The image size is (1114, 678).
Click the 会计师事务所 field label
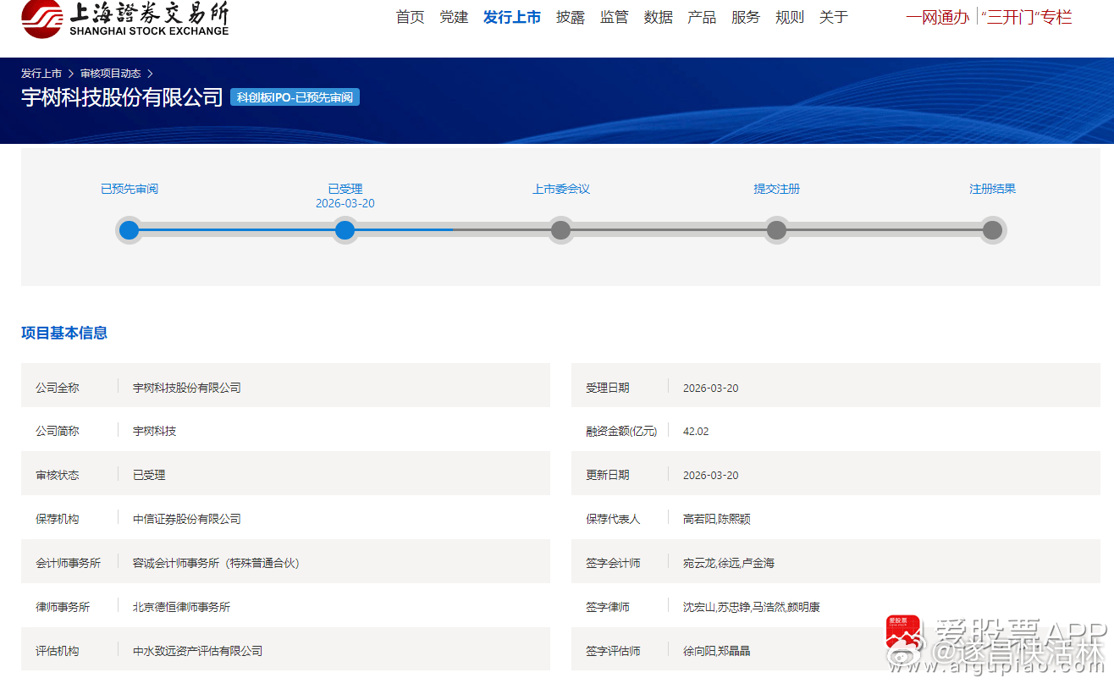coord(69,563)
